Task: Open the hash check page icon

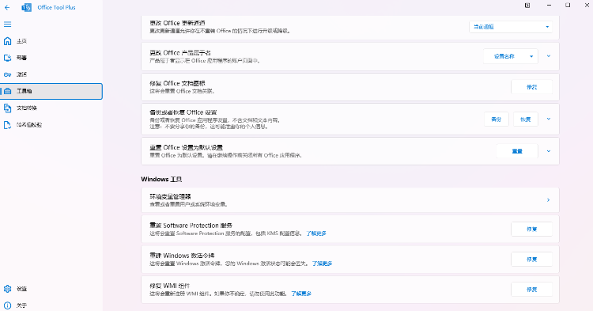Action: click(x=8, y=125)
